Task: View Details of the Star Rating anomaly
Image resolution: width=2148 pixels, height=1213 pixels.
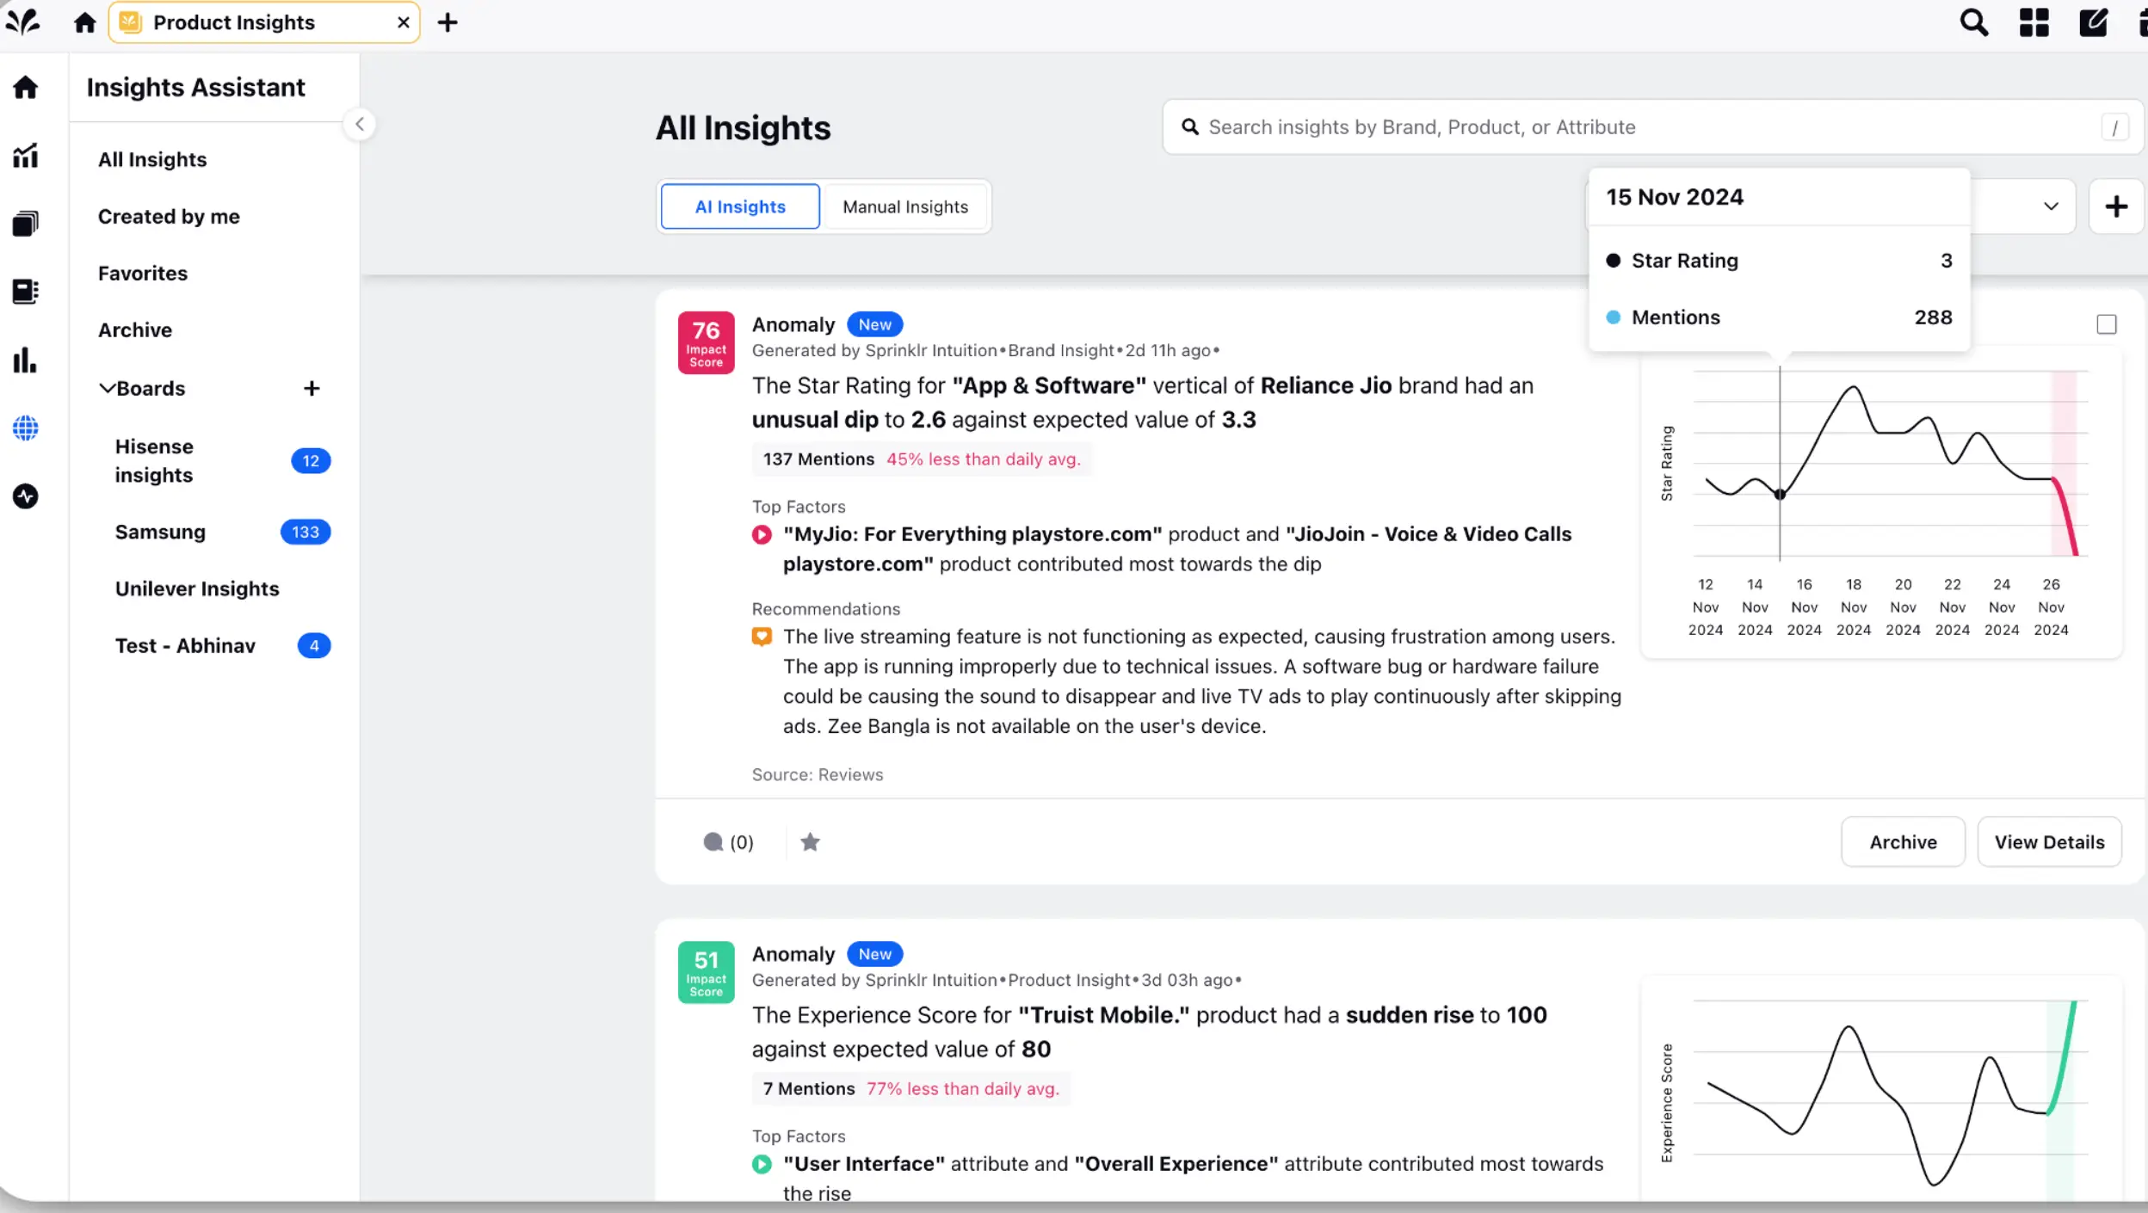Action: click(2048, 841)
